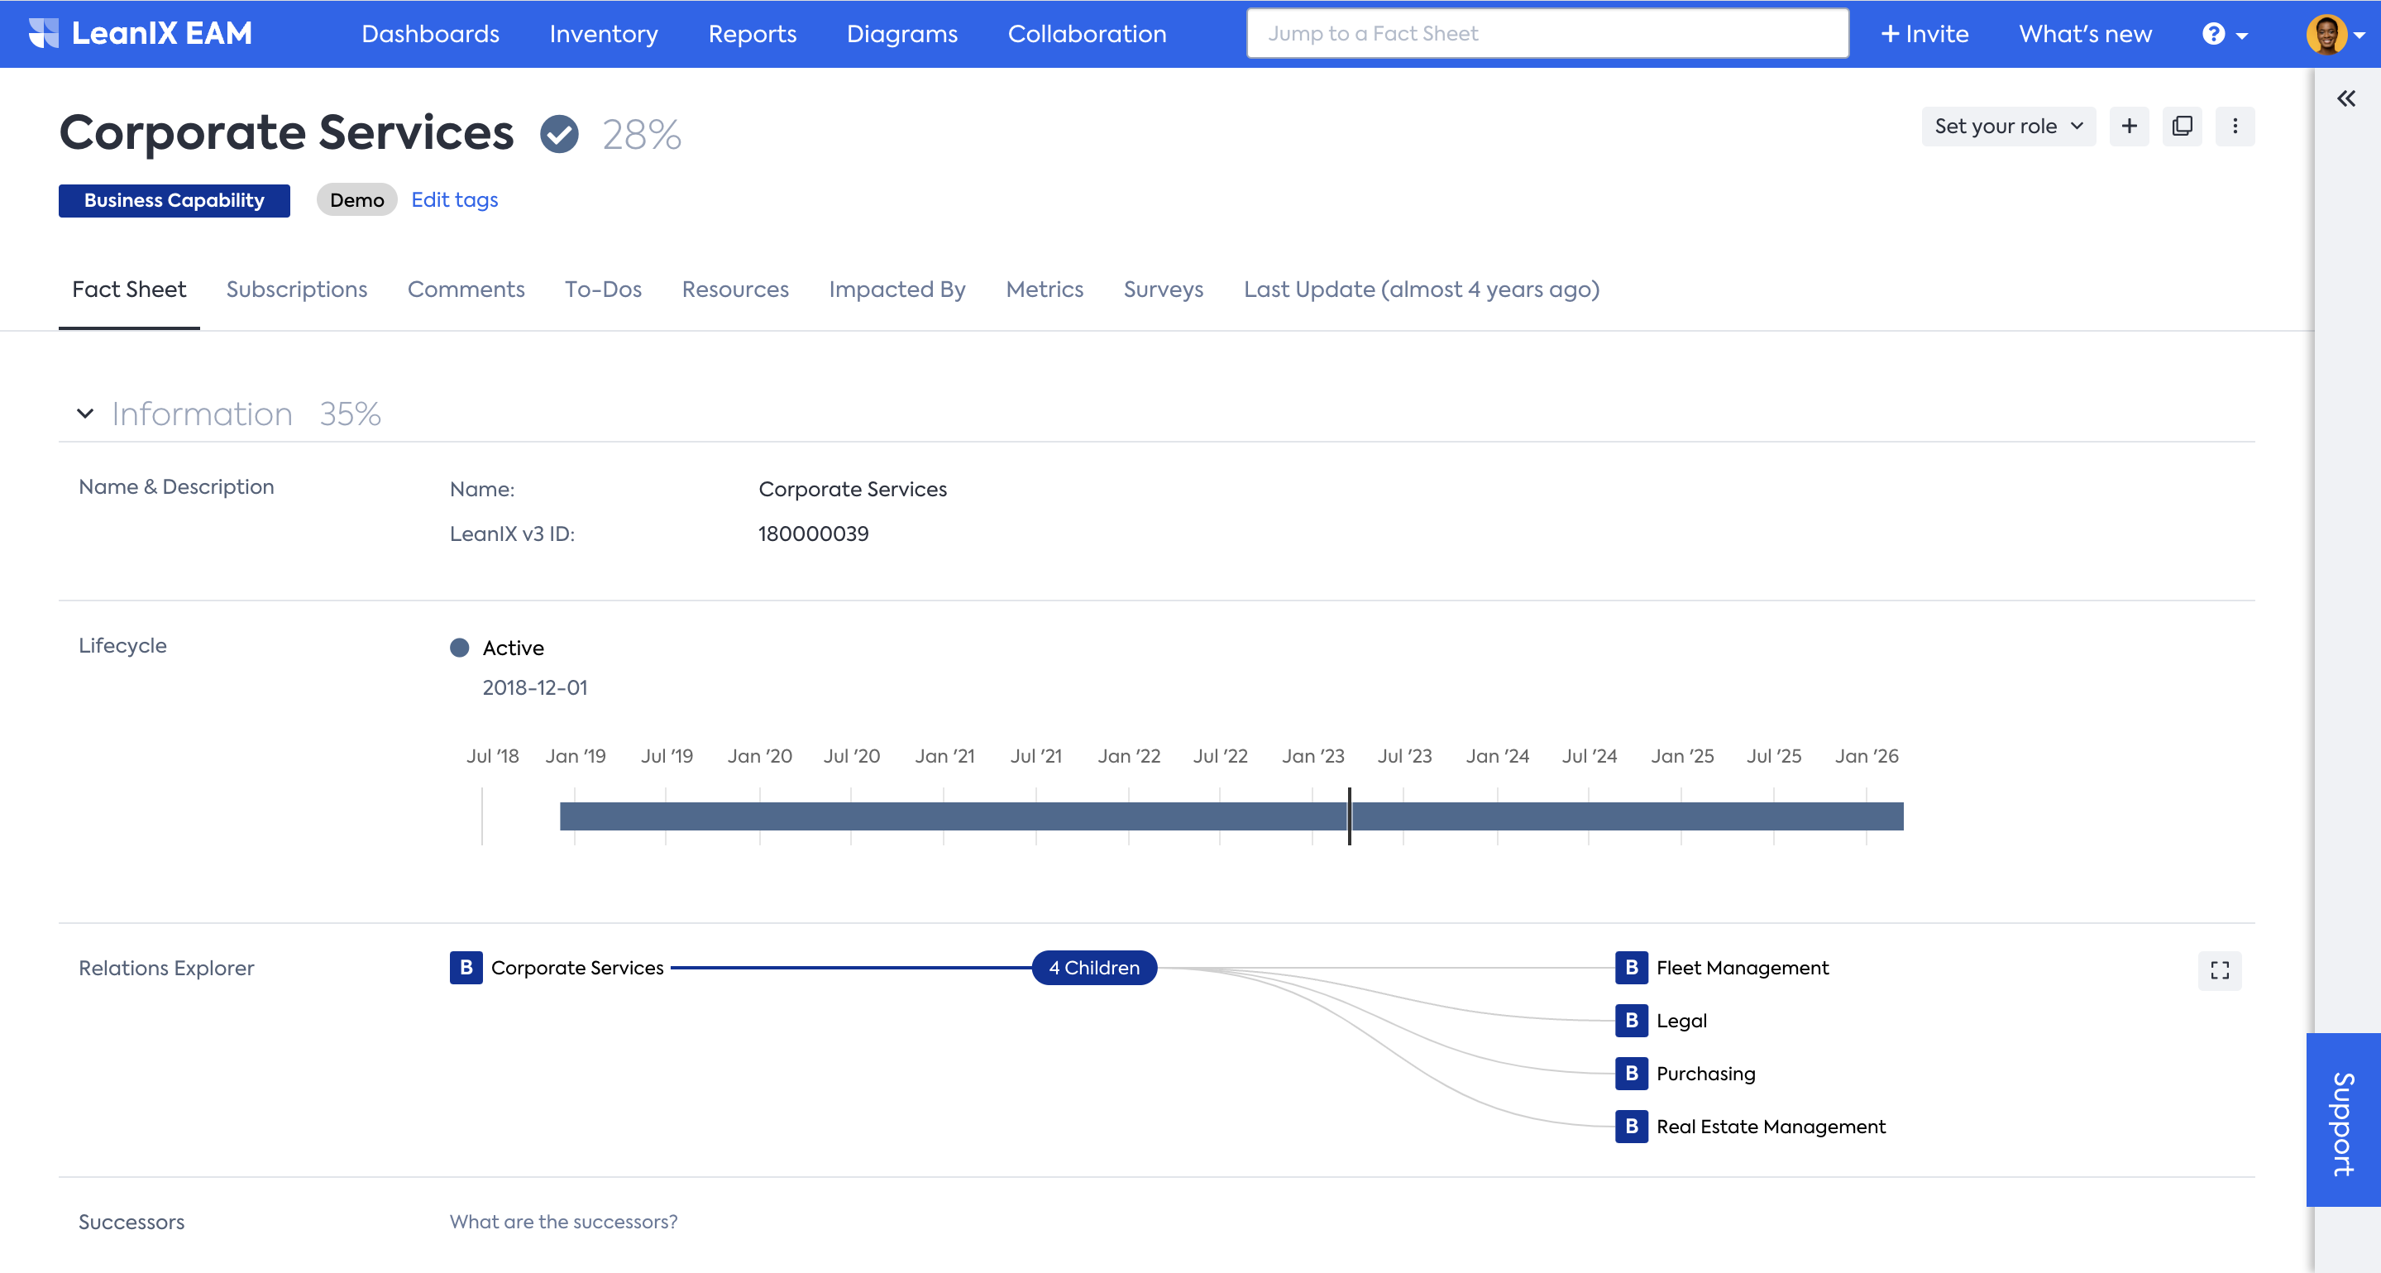Click the LeanIX EAM logo icon
Viewport: 2381px width, 1273px height.
(x=44, y=33)
